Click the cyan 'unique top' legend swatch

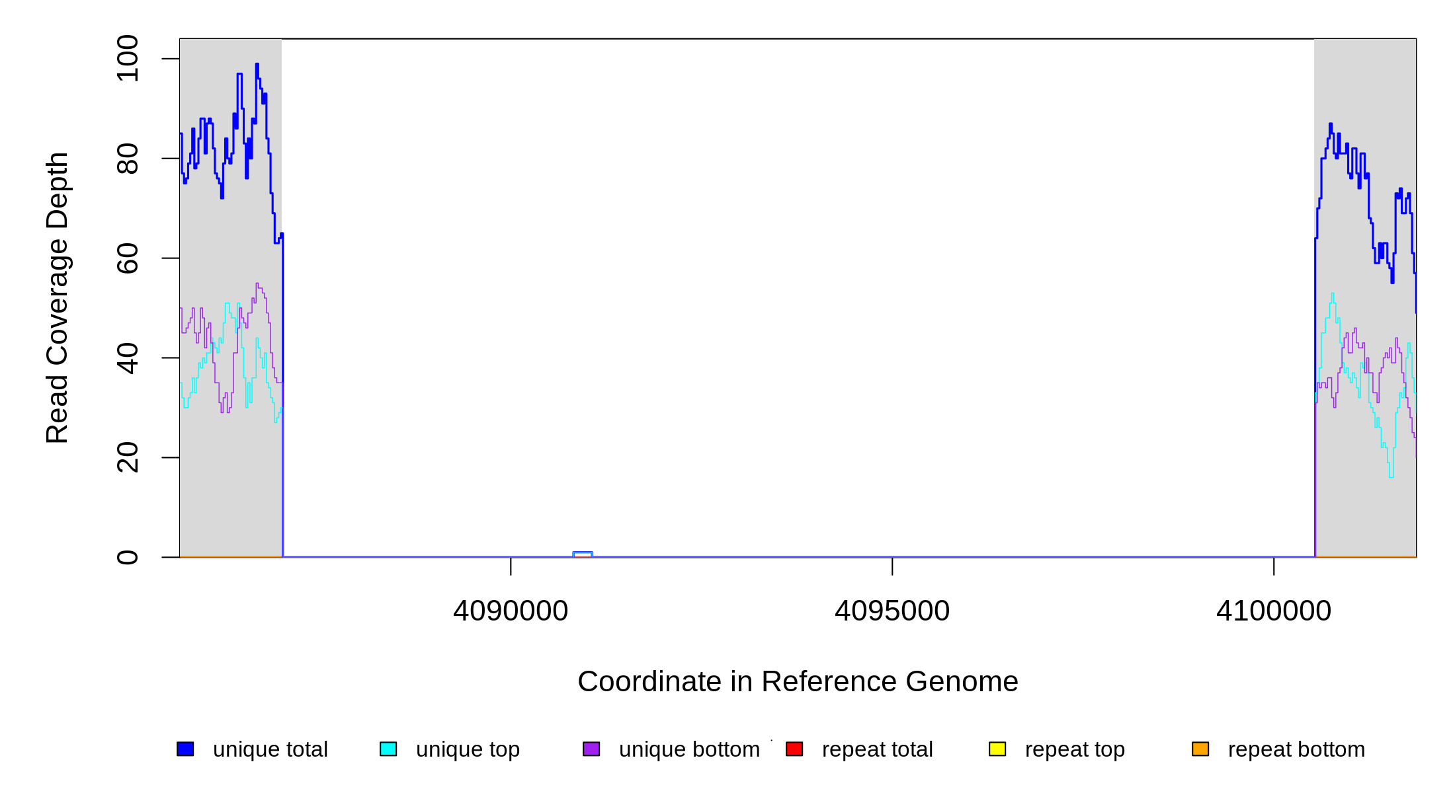click(388, 749)
